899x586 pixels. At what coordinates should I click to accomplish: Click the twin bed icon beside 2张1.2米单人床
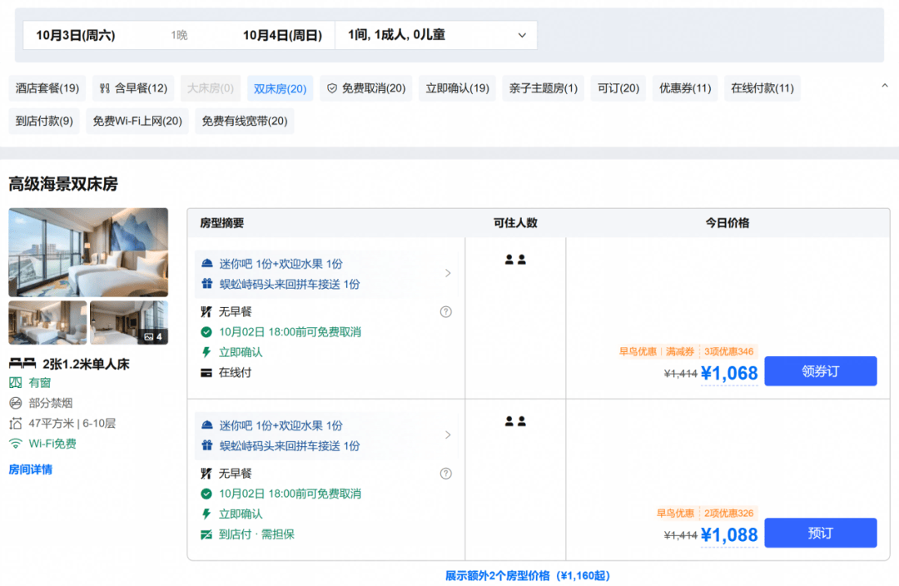click(22, 364)
